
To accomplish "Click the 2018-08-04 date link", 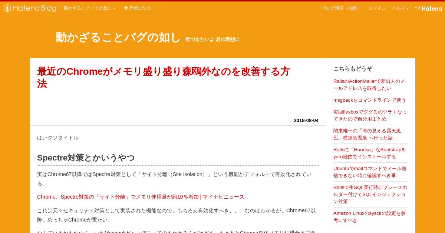I will [306, 120].
